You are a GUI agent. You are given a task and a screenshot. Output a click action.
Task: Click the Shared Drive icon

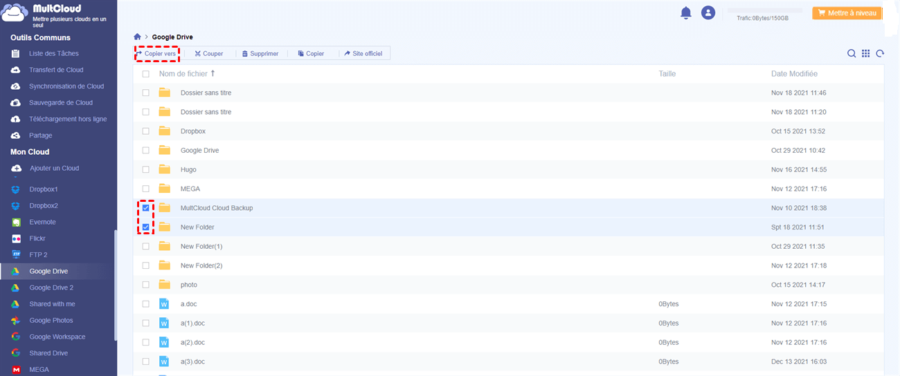(16, 353)
